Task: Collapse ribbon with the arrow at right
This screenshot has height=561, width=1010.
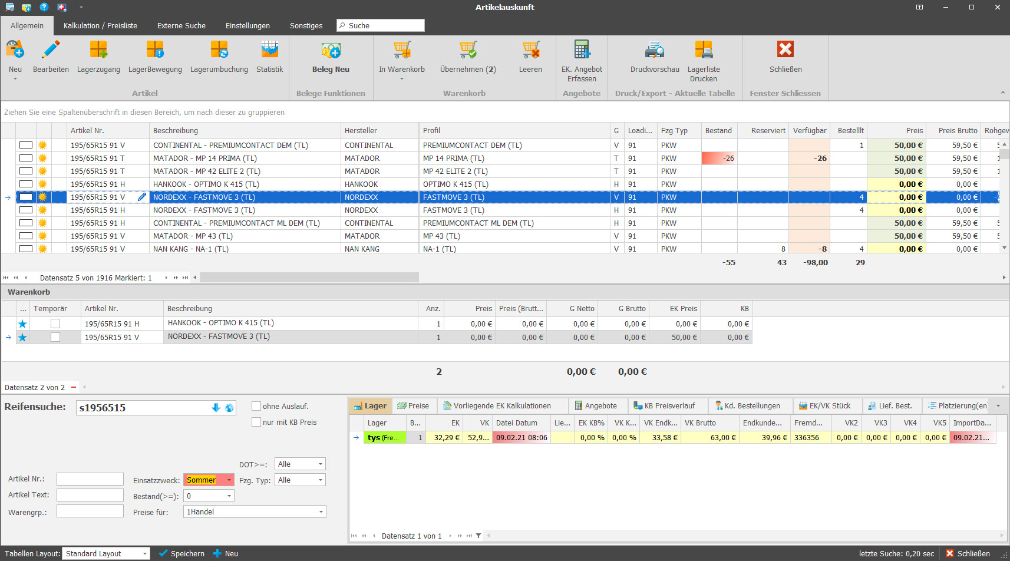Action: pyautogui.click(x=1002, y=93)
